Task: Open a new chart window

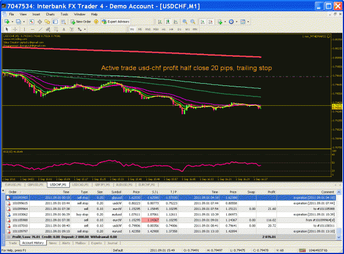Action: point(7,21)
